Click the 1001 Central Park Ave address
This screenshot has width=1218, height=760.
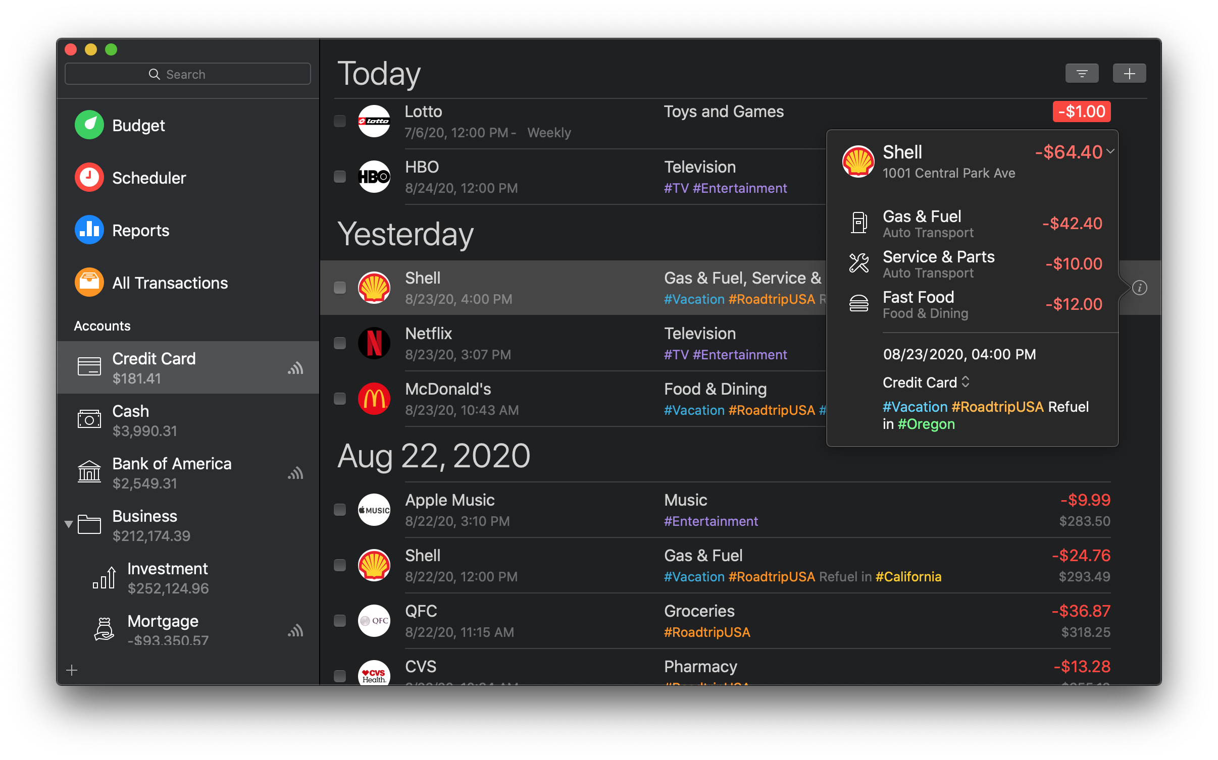point(949,173)
